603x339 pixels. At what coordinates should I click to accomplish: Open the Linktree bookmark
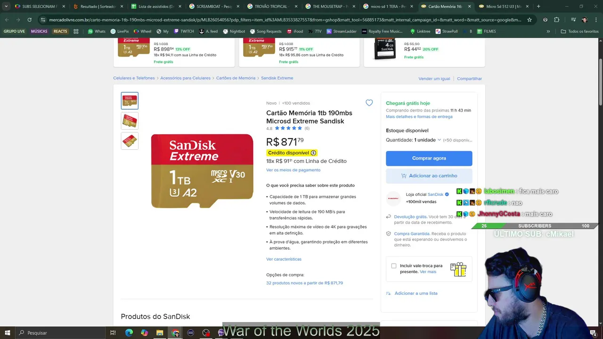420,32
